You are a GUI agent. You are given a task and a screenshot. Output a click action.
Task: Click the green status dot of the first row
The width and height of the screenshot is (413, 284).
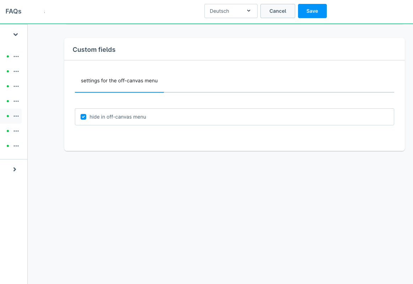pos(8,56)
